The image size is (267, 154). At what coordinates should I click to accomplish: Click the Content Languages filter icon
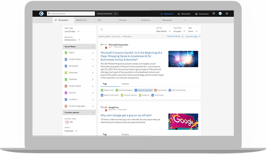point(66,106)
